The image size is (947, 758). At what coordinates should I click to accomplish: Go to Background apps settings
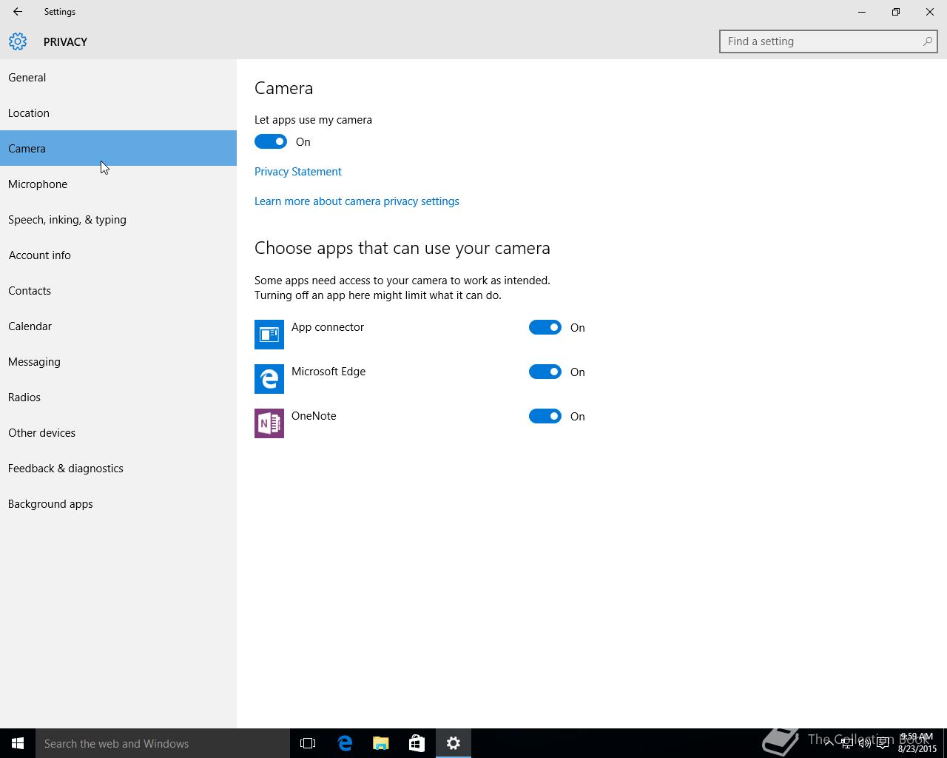click(50, 504)
